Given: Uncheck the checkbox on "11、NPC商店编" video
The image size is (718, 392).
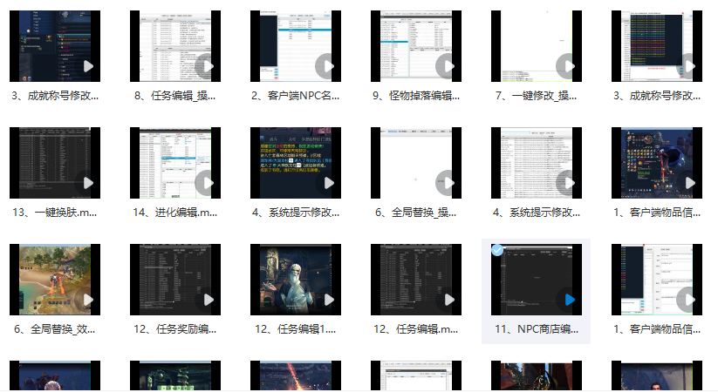Looking at the screenshot, I should coord(497,250).
